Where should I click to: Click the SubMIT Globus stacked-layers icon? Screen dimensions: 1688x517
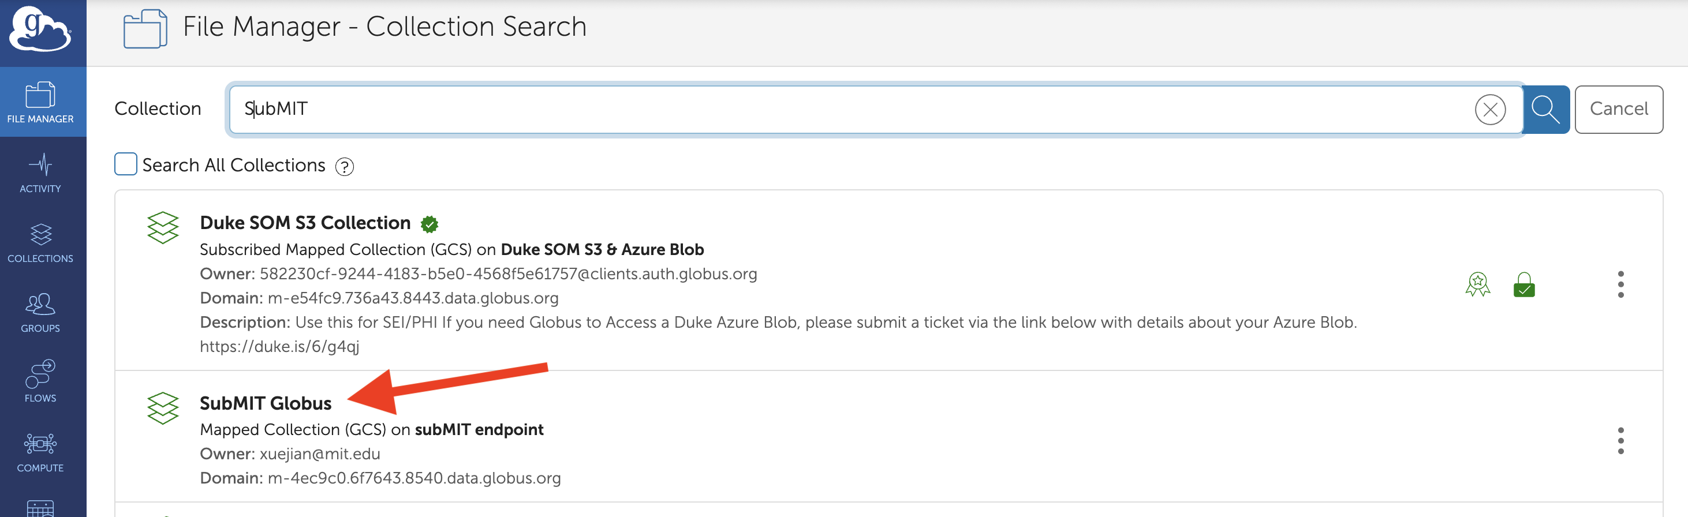tap(163, 408)
